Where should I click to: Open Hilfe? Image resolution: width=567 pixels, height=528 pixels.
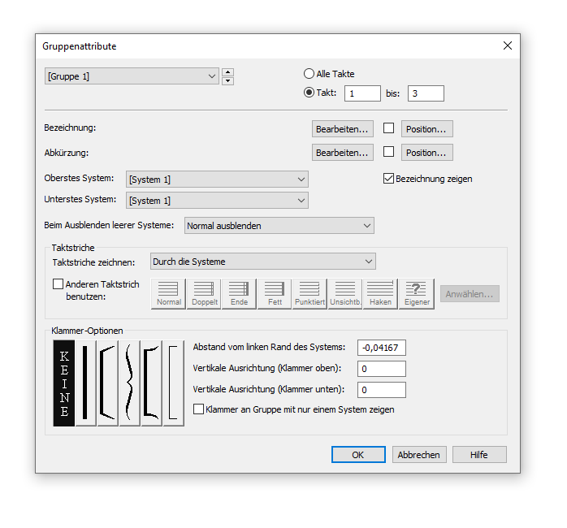point(479,455)
